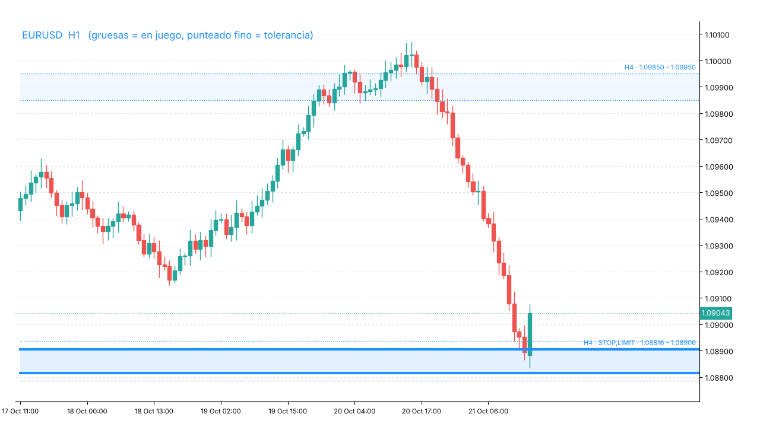
Task: Click the 18 Oct 13:00 time label
Action: pos(154,411)
